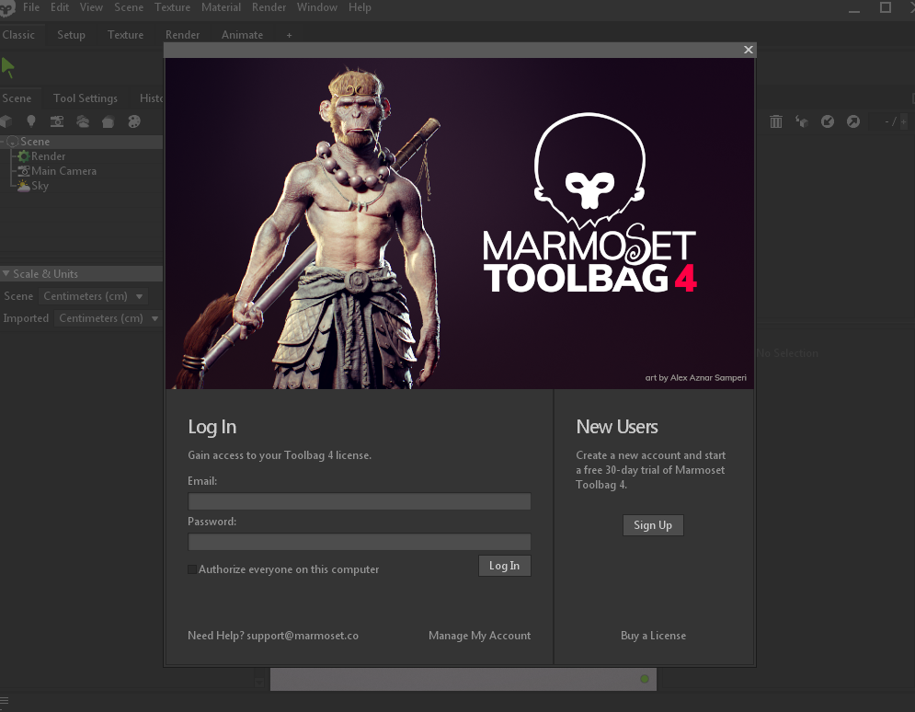Click the Sign Up button
Image resolution: width=915 pixels, height=712 pixels.
(653, 525)
